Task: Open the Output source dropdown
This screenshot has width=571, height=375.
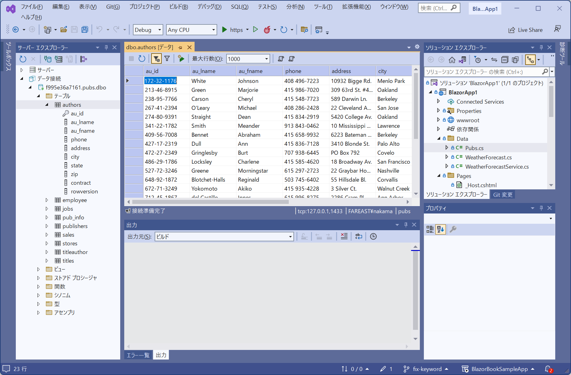Action: click(x=290, y=237)
